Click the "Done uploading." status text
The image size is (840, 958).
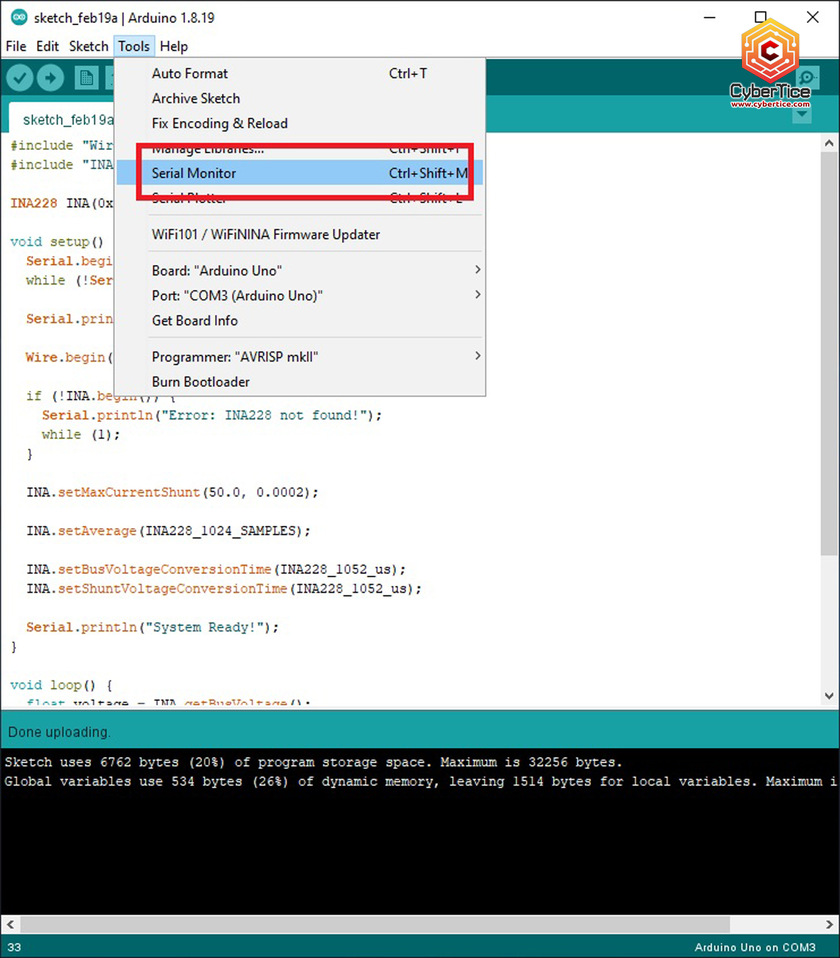59,732
